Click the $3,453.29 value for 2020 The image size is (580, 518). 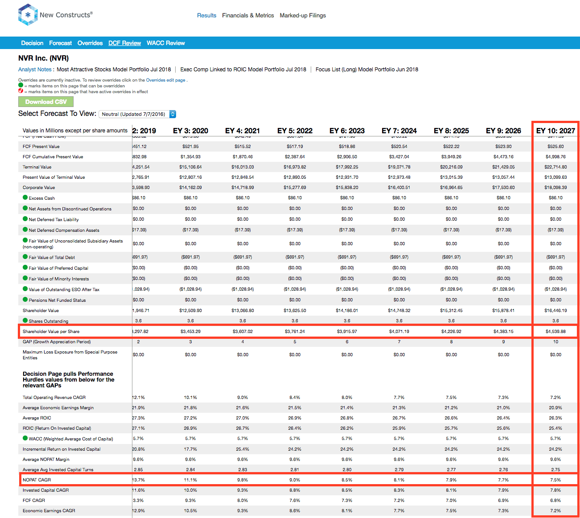pos(190,331)
